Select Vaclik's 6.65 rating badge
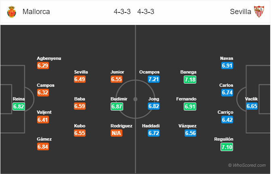 click(x=252, y=106)
